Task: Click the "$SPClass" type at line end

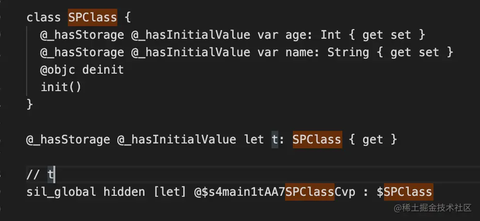Action: [x=404, y=192]
